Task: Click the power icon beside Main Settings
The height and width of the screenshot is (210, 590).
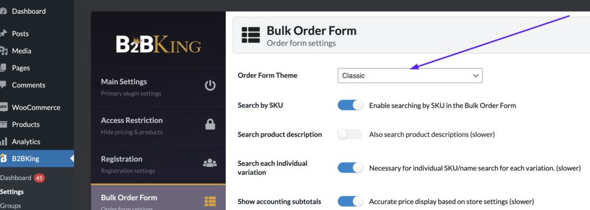Action: [x=210, y=86]
